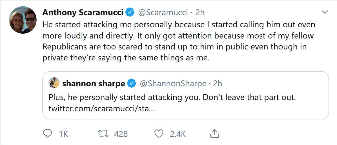This screenshot has width=337, height=145.
Task: Open shannon sharpe's small avatar
Action: pos(54,83)
